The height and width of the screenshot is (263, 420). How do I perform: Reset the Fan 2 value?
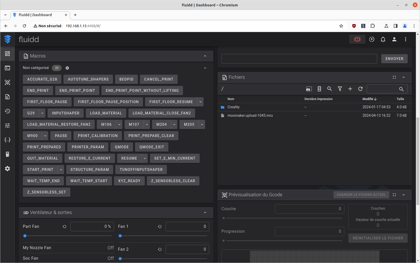pyautogui.click(x=160, y=249)
